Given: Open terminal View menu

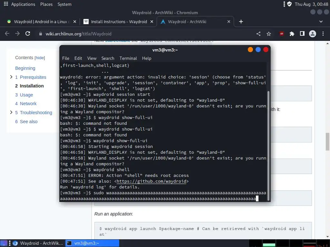Looking at the screenshot, I should coord(92,58).
